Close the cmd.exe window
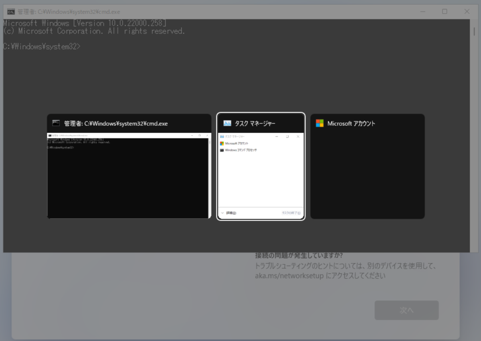The height and width of the screenshot is (341, 481). pyautogui.click(x=467, y=12)
